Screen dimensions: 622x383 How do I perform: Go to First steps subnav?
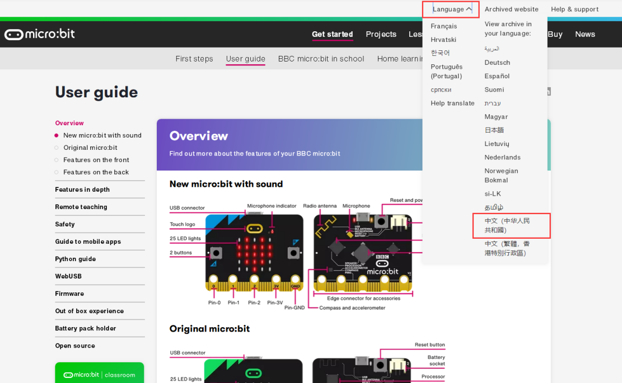pyautogui.click(x=194, y=59)
